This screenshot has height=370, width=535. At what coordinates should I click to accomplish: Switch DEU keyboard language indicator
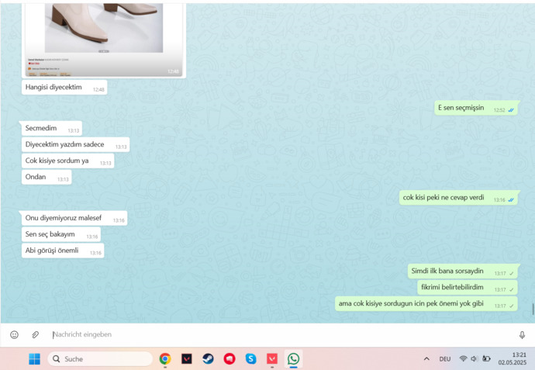click(x=445, y=358)
